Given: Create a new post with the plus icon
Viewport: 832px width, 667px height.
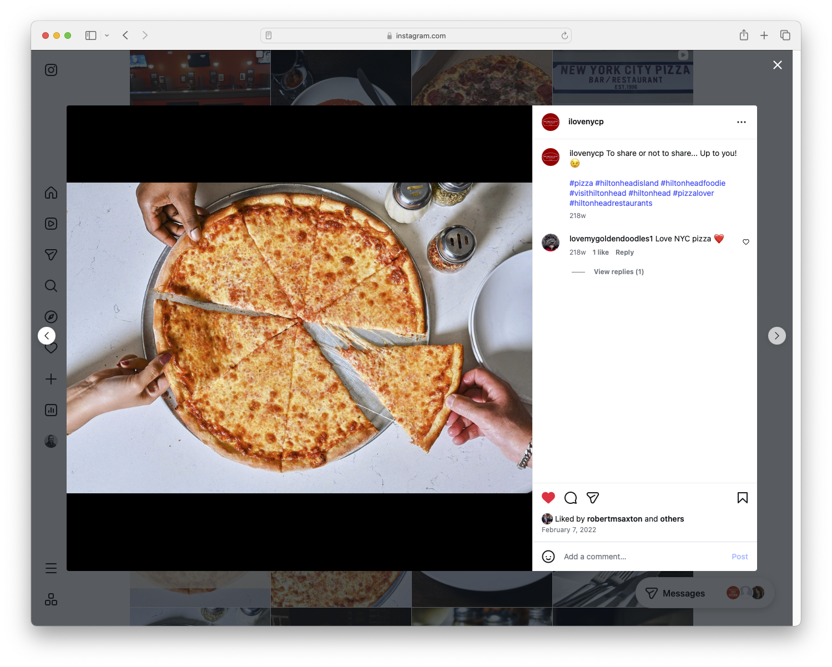Looking at the screenshot, I should (x=51, y=379).
